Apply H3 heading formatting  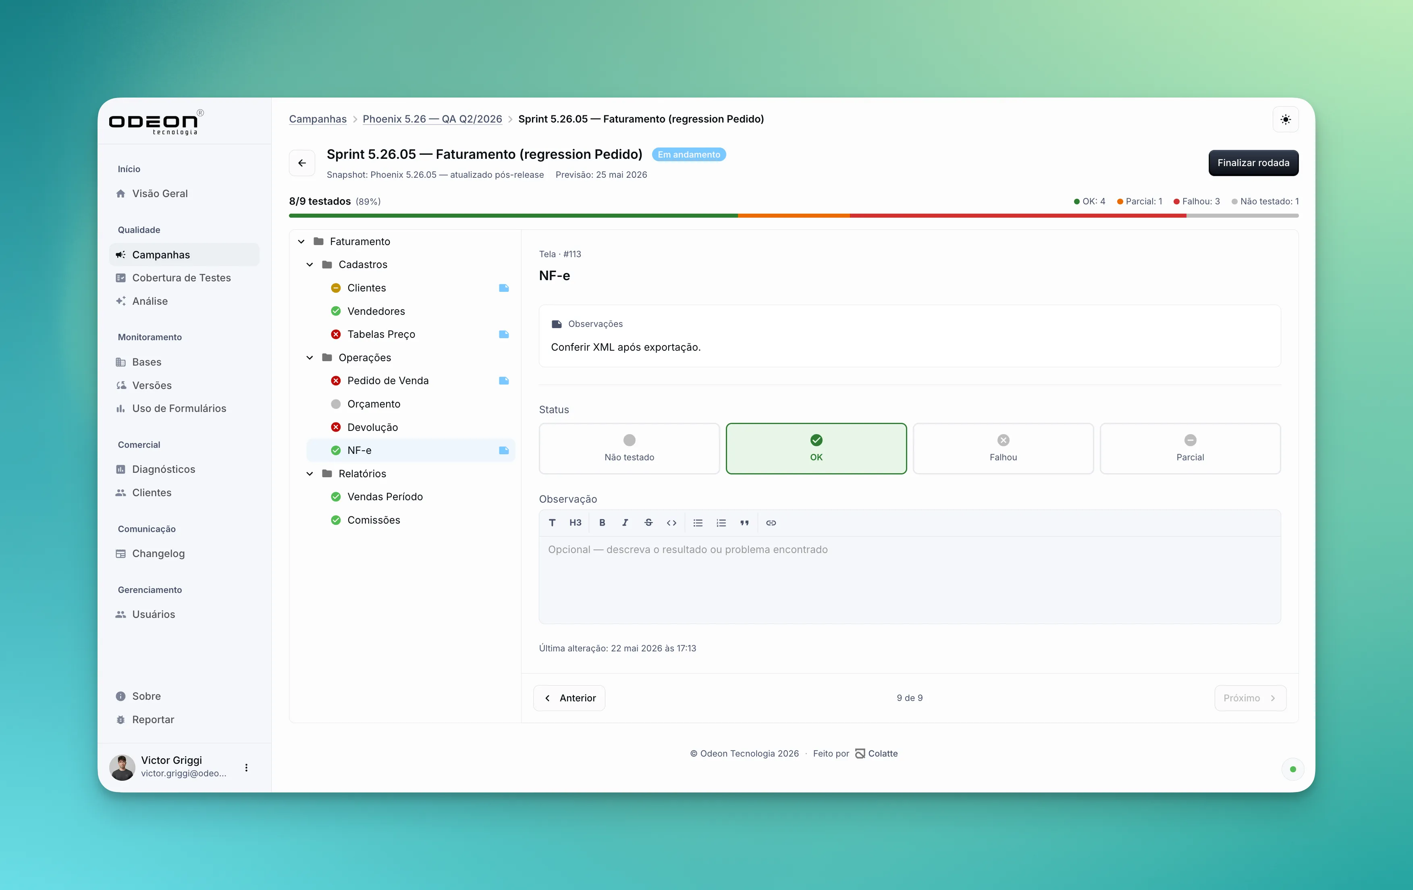pyautogui.click(x=575, y=523)
